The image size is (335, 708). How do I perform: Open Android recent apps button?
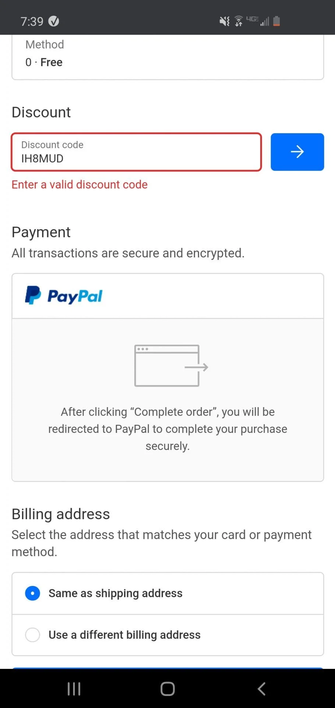click(74, 688)
